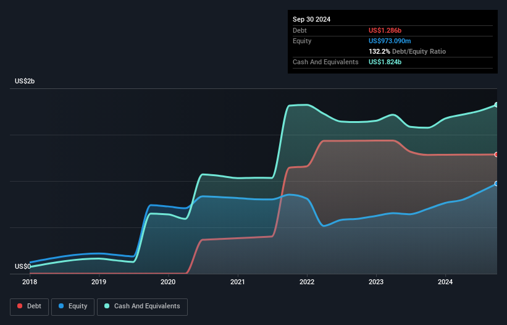
Task: Click the Cash And Equivalents tooltip label
Action: point(325,62)
